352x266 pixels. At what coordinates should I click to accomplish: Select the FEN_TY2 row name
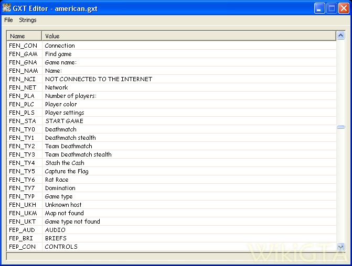[22, 146]
